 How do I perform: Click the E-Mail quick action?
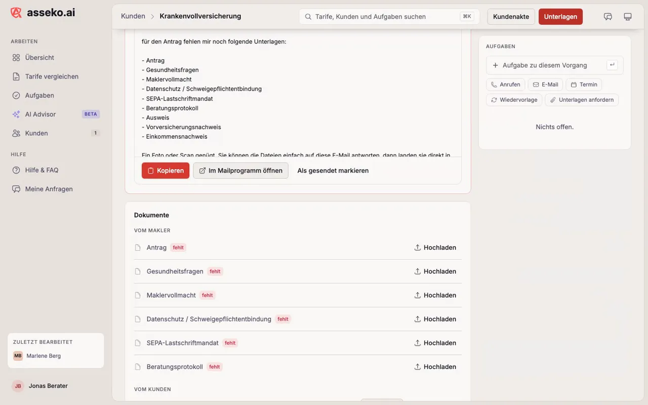(x=545, y=85)
